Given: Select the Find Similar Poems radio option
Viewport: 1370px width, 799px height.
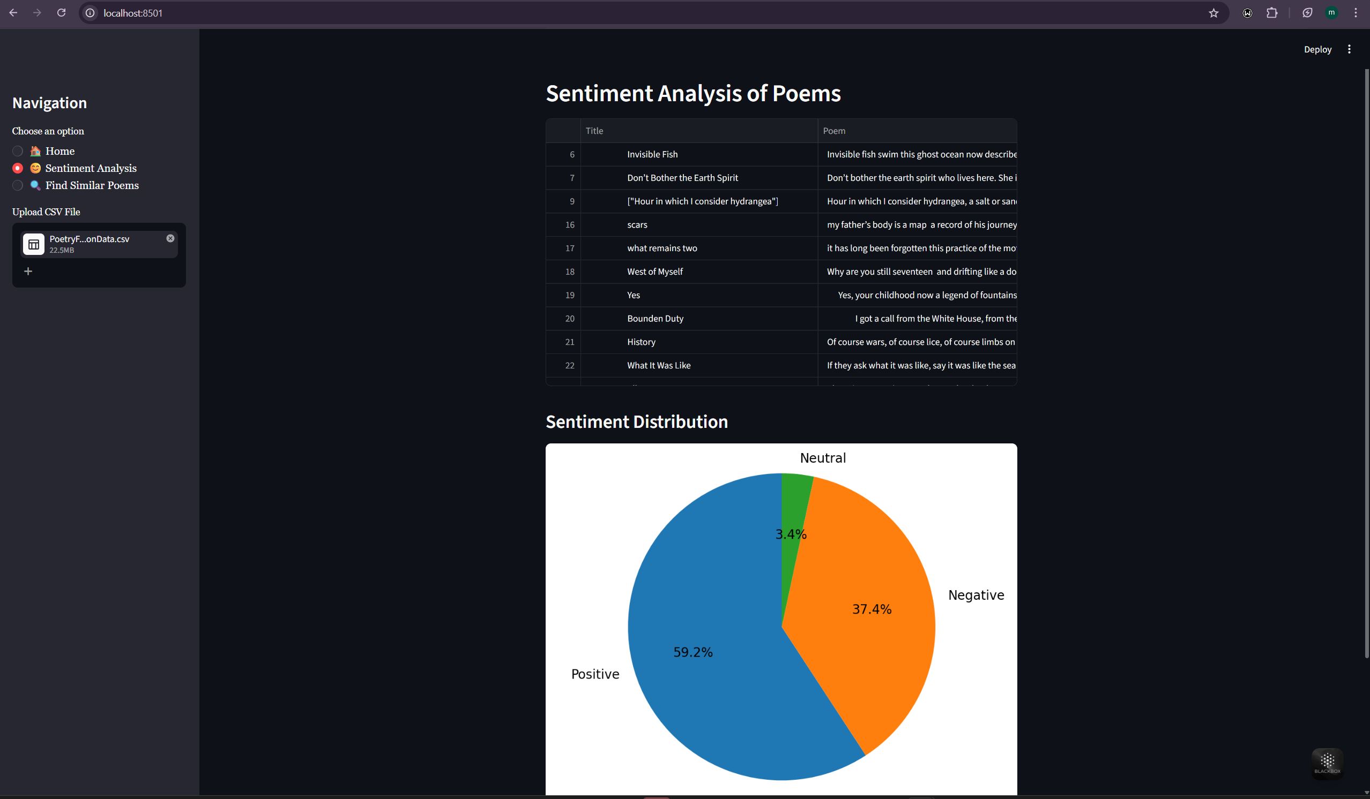Looking at the screenshot, I should pos(76,185).
